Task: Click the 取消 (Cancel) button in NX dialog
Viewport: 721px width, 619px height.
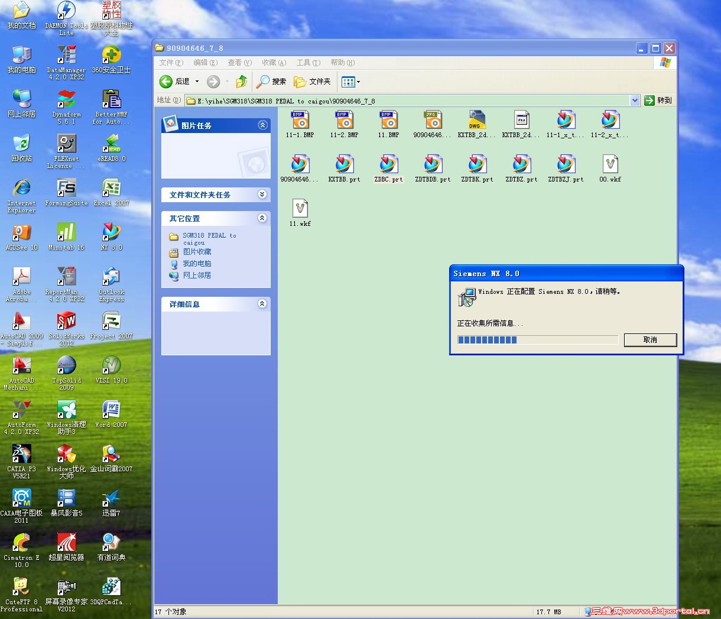Action: click(650, 340)
